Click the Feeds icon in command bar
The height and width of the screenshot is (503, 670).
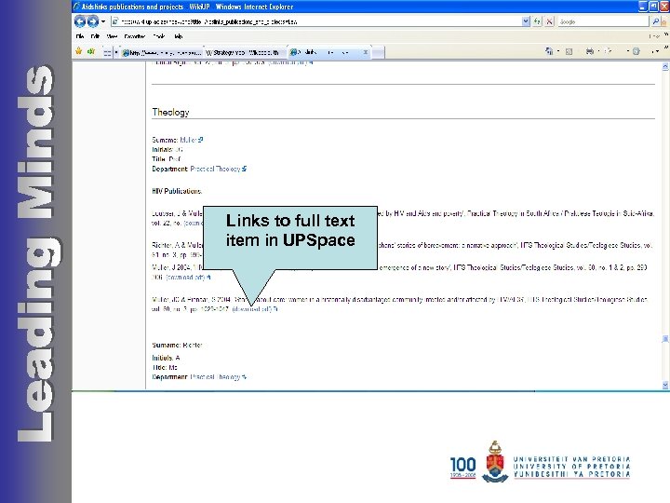[x=569, y=52]
